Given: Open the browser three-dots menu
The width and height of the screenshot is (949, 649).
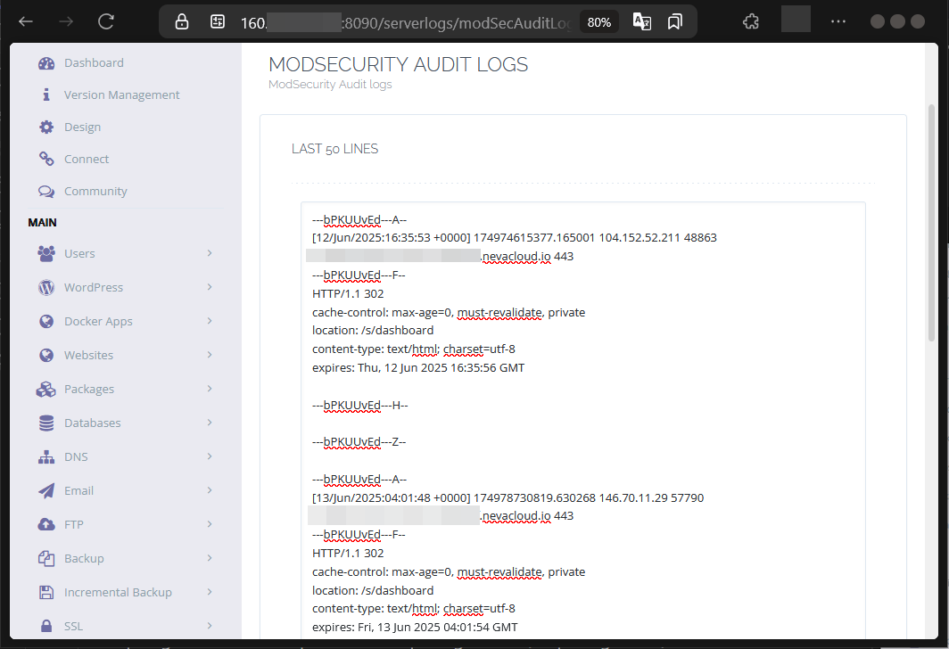Looking at the screenshot, I should tap(838, 21).
